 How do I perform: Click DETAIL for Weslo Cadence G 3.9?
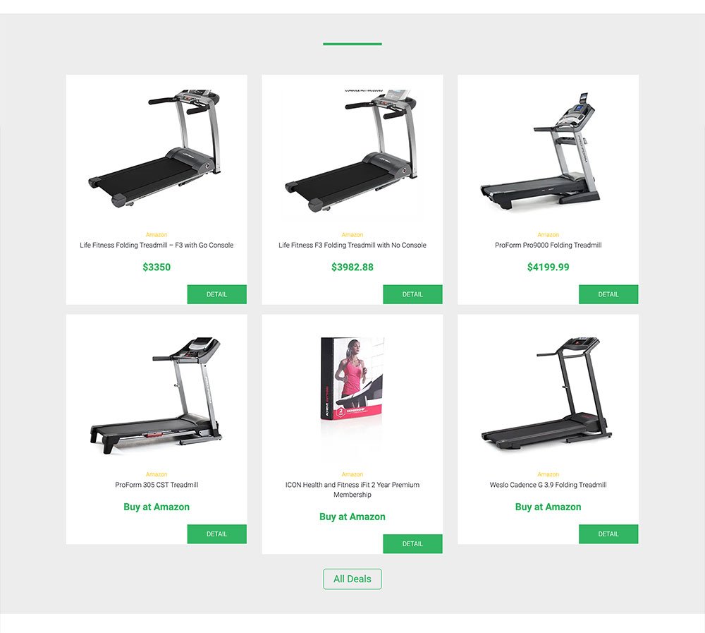coord(608,534)
